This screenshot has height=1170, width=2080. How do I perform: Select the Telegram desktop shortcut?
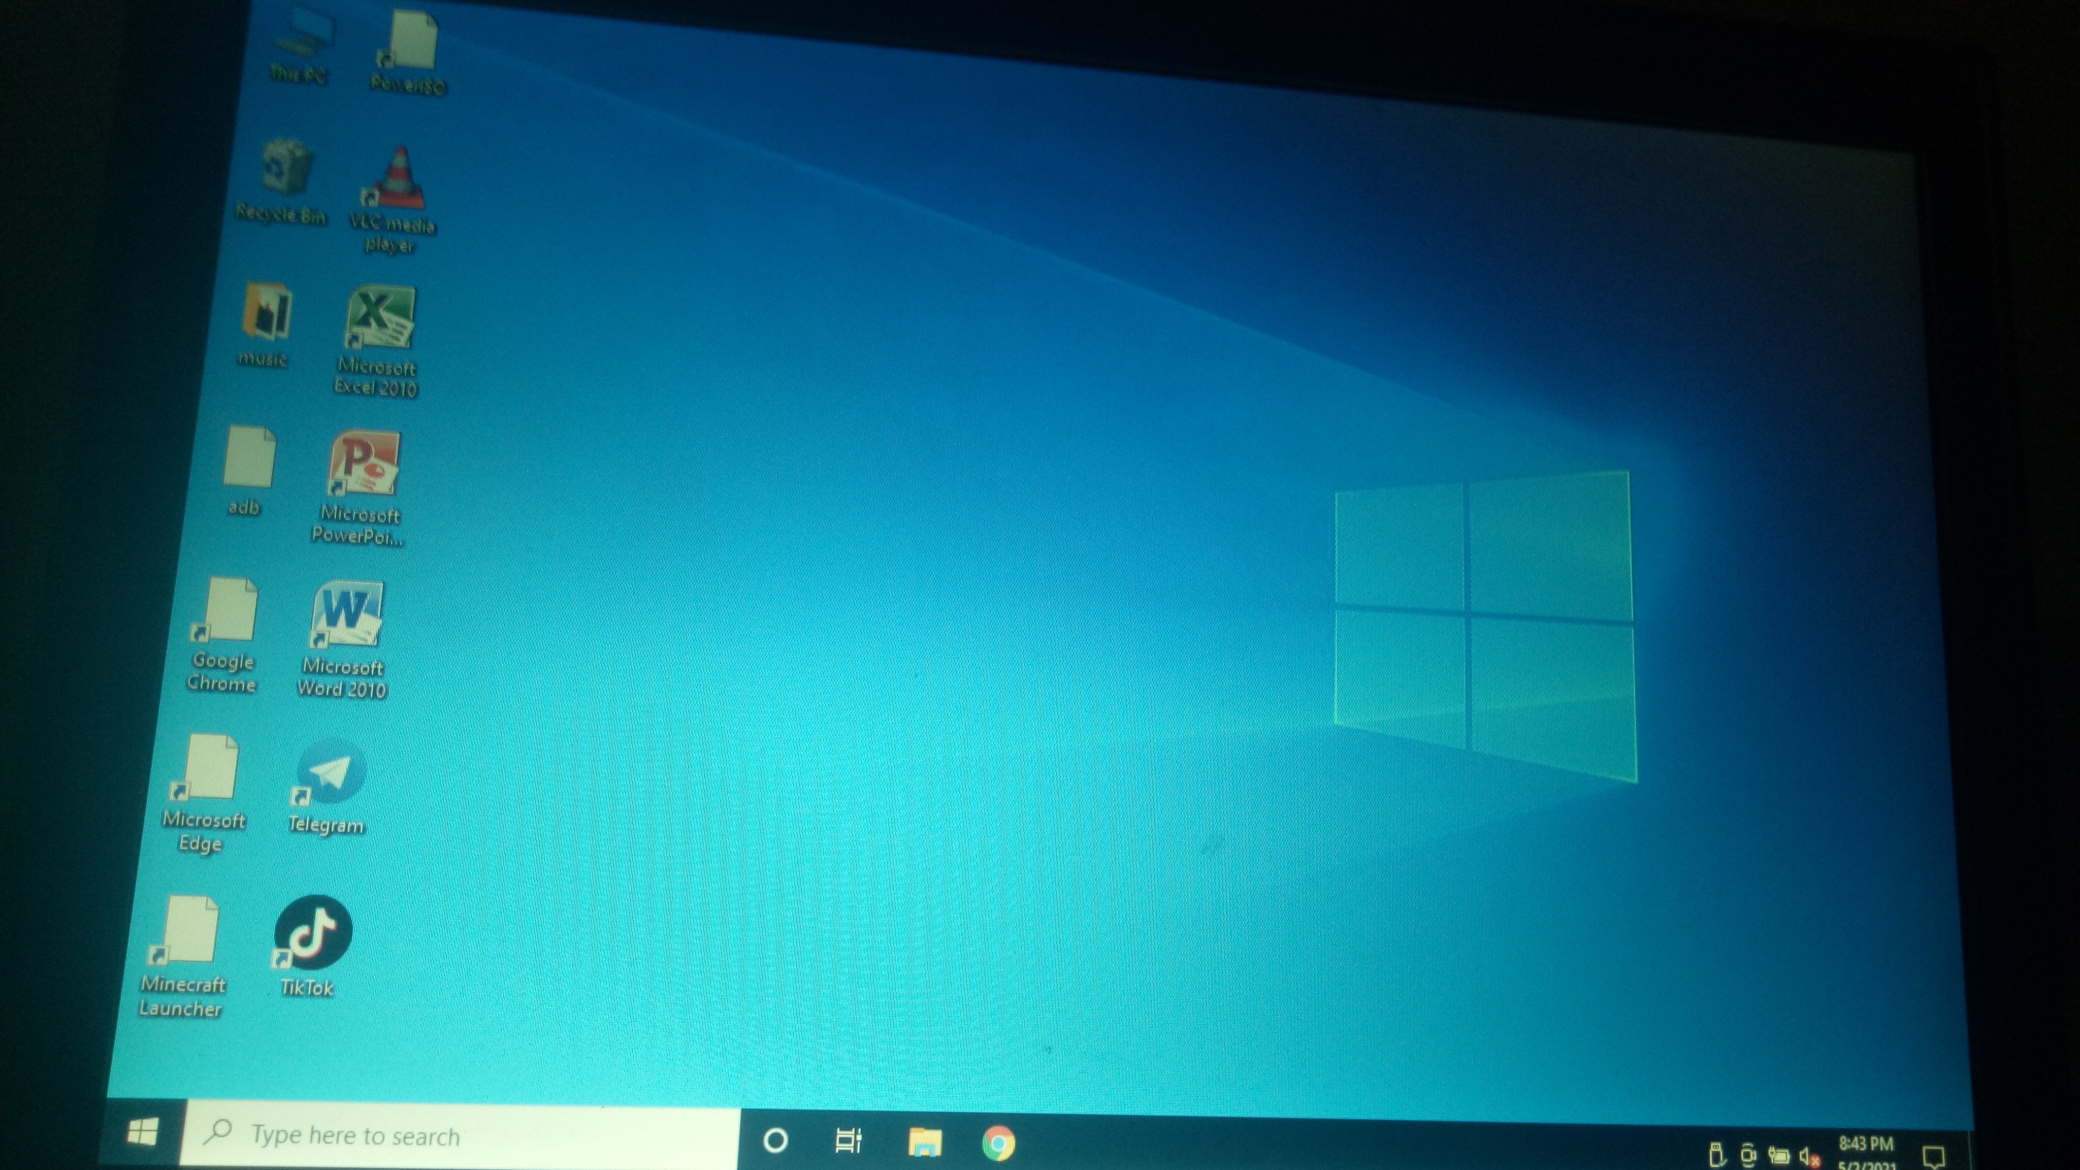(328, 787)
